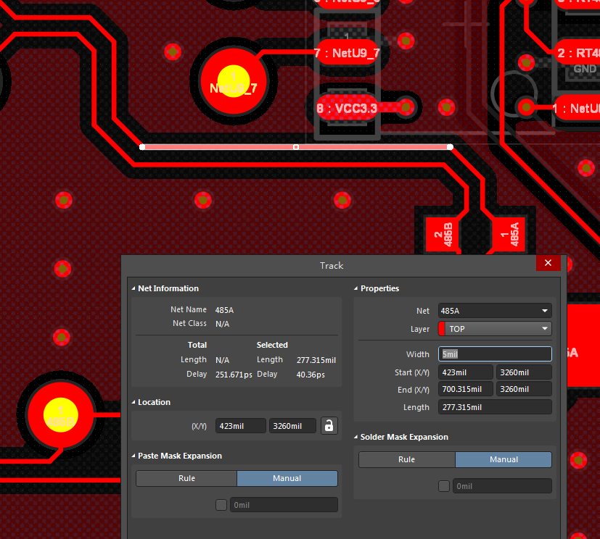600x539 pixels.
Task: Tick the Paste Mask Expansion checkbox
Action: 221,505
